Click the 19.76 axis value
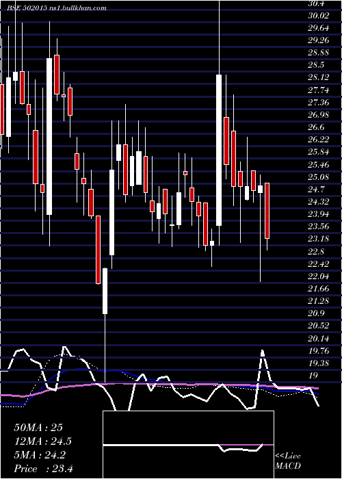This screenshot has width=342, height=479. [x=319, y=351]
